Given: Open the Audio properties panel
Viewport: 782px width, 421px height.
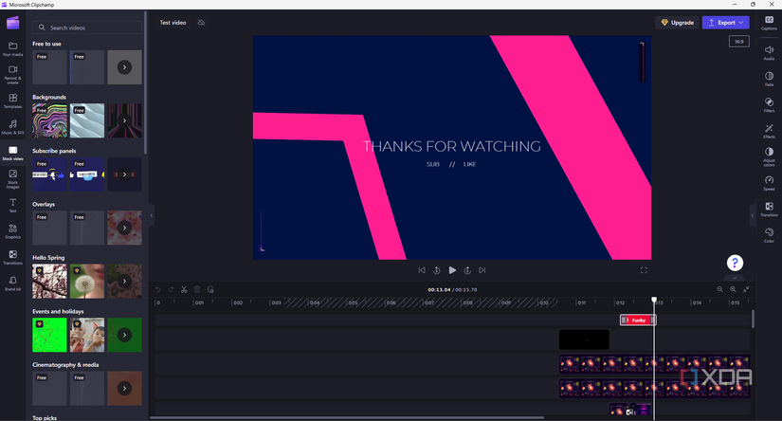Looking at the screenshot, I should coord(769,52).
